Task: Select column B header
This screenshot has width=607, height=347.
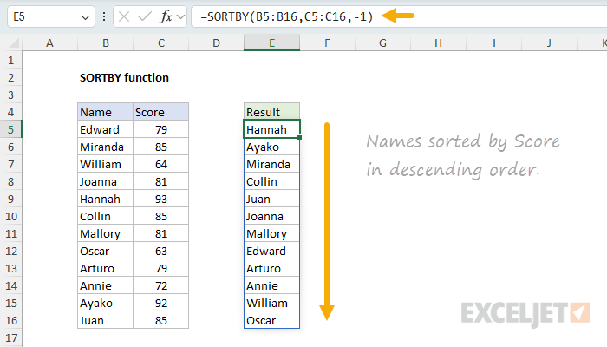Action: (105, 43)
